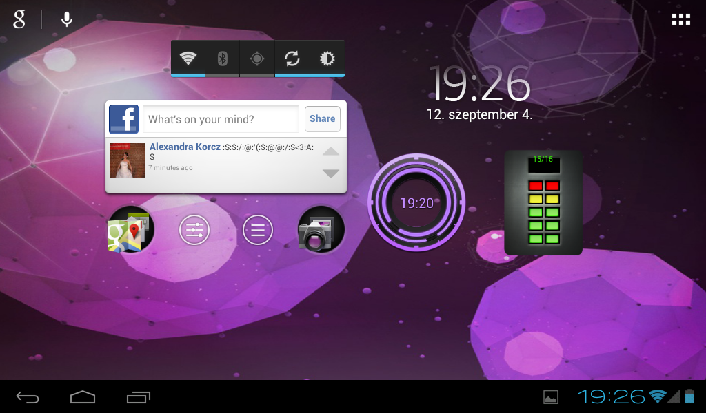Click the Share button in Facebook widget
This screenshot has width=706, height=413.
click(x=323, y=118)
